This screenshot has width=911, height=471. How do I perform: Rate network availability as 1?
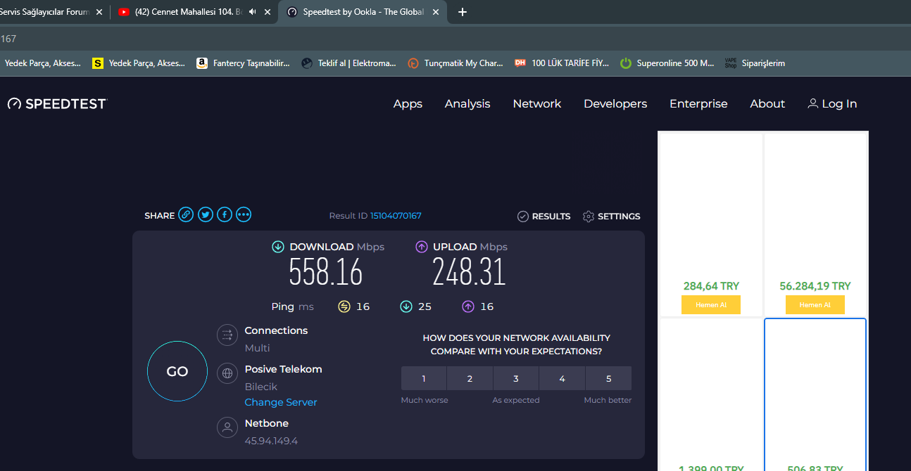[424, 378]
